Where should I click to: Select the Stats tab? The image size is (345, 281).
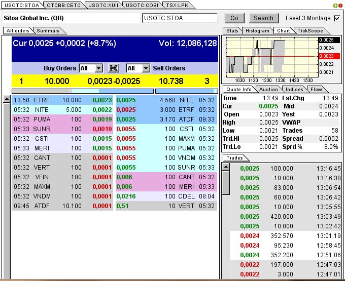[x=232, y=31]
